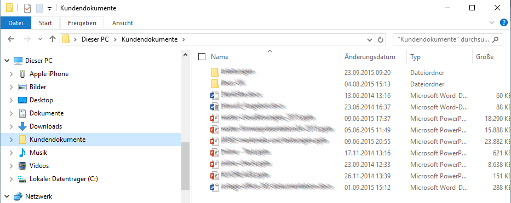Go back with the Back arrow
511x203 pixels.
11,39
